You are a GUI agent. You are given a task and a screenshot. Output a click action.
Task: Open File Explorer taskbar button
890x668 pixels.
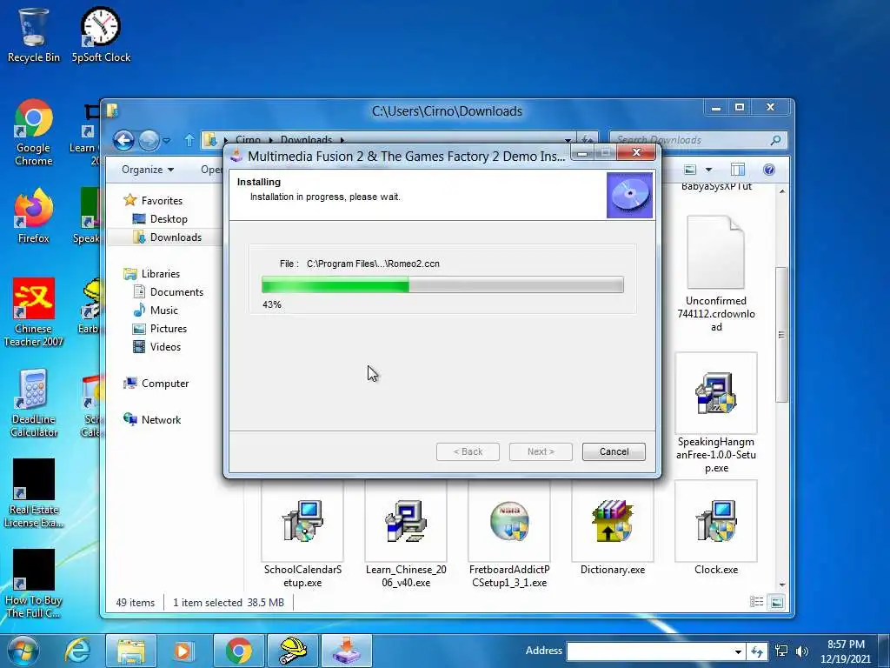(x=131, y=651)
